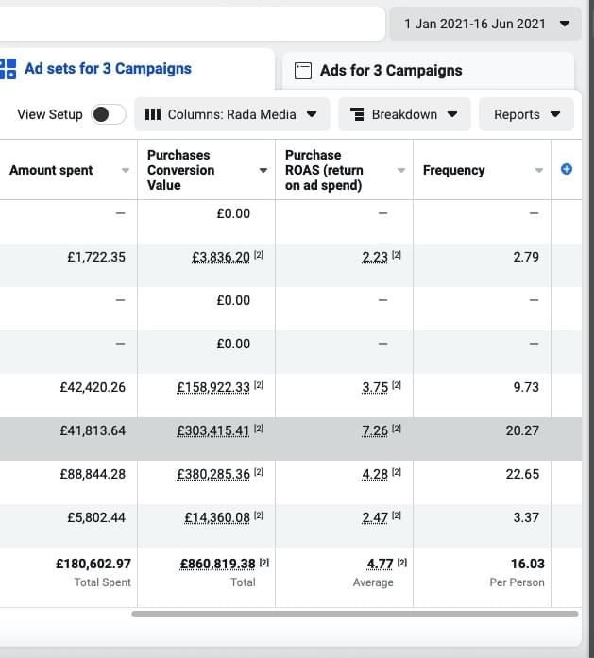
Task: Click the 7.26 ROAS value link
Action: (375, 430)
